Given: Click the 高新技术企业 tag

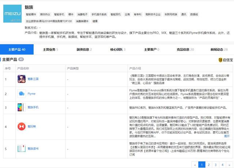Looking at the screenshot, I should 153,15.
